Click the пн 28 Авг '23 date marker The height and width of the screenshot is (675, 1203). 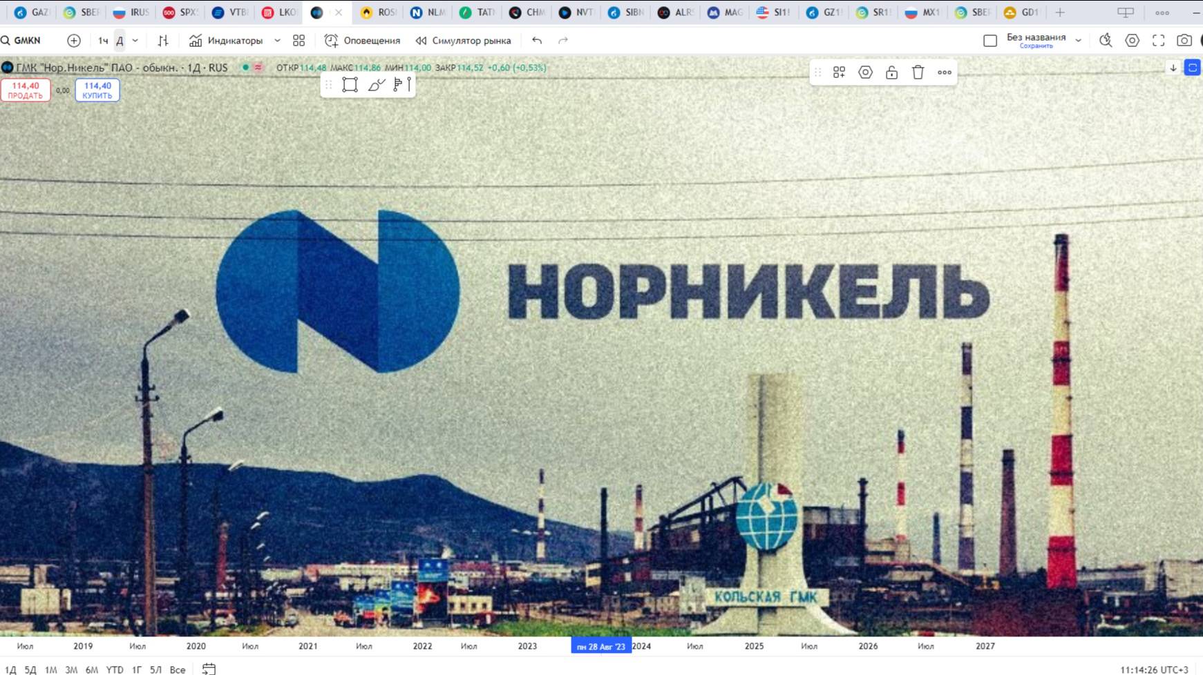point(601,646)
